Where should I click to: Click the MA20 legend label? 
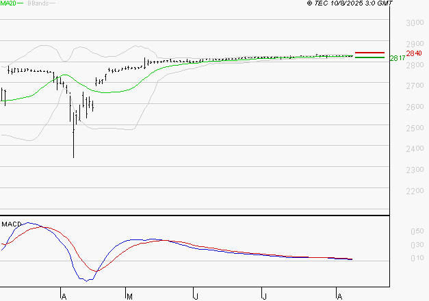pyautogui.click(x=8, y=3)
